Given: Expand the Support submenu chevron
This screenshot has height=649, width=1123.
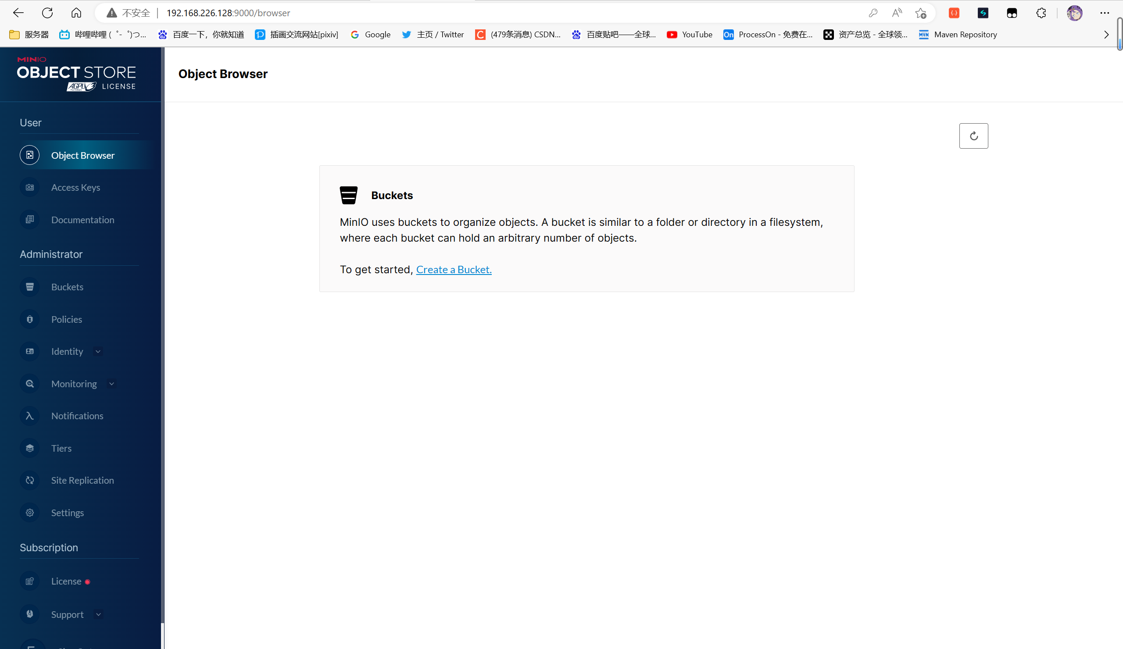Looking at the screenshot, I should tap(99, 614).
